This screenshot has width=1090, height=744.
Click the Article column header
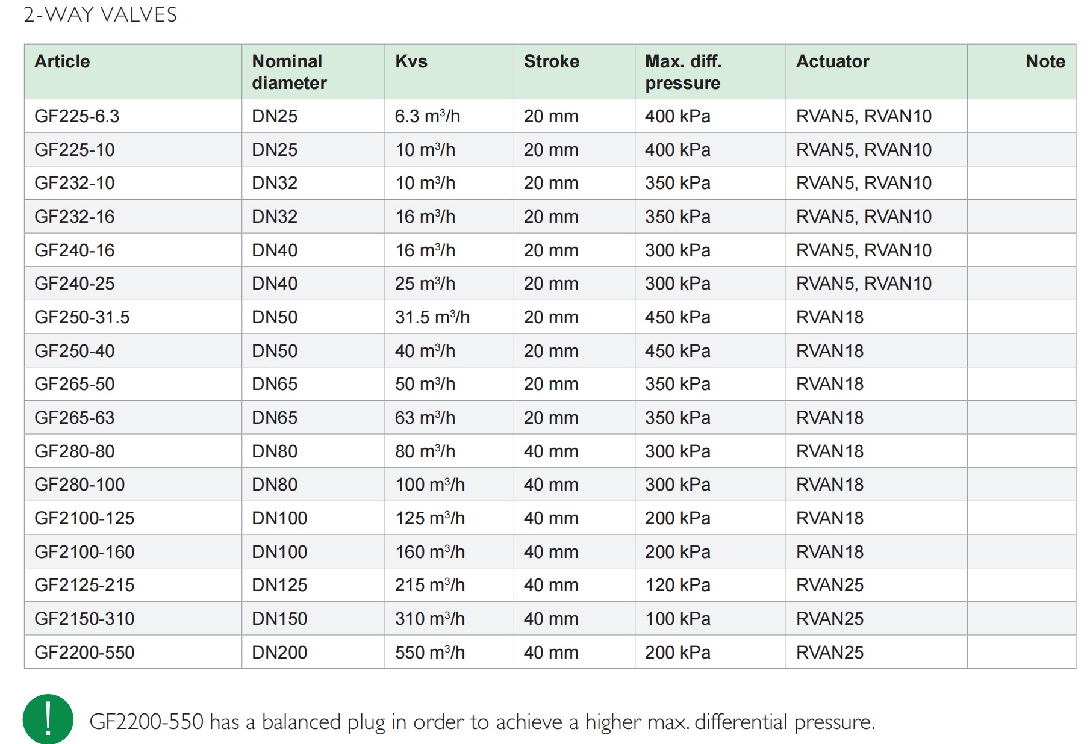click(62, 61)
